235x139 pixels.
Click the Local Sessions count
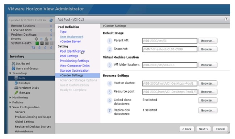coord(51,30)
